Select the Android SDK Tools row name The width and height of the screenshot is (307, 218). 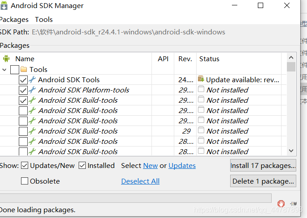[x=69, y=80]
